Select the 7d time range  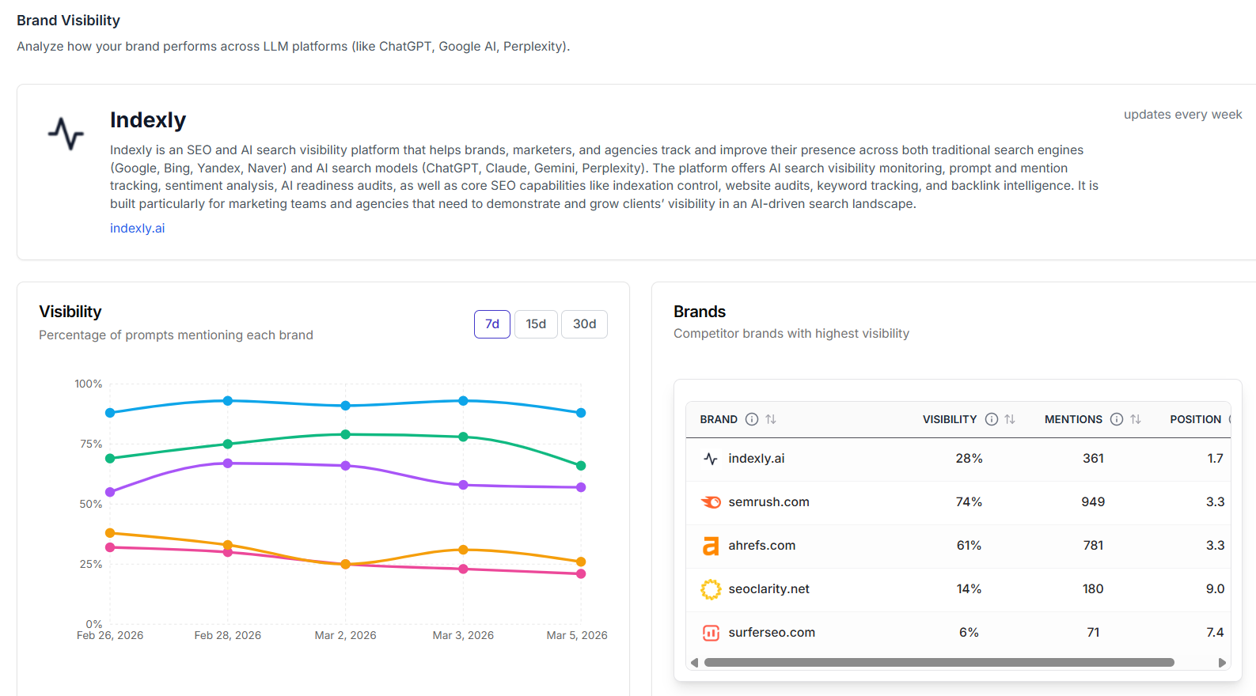(x=491, y=324)
